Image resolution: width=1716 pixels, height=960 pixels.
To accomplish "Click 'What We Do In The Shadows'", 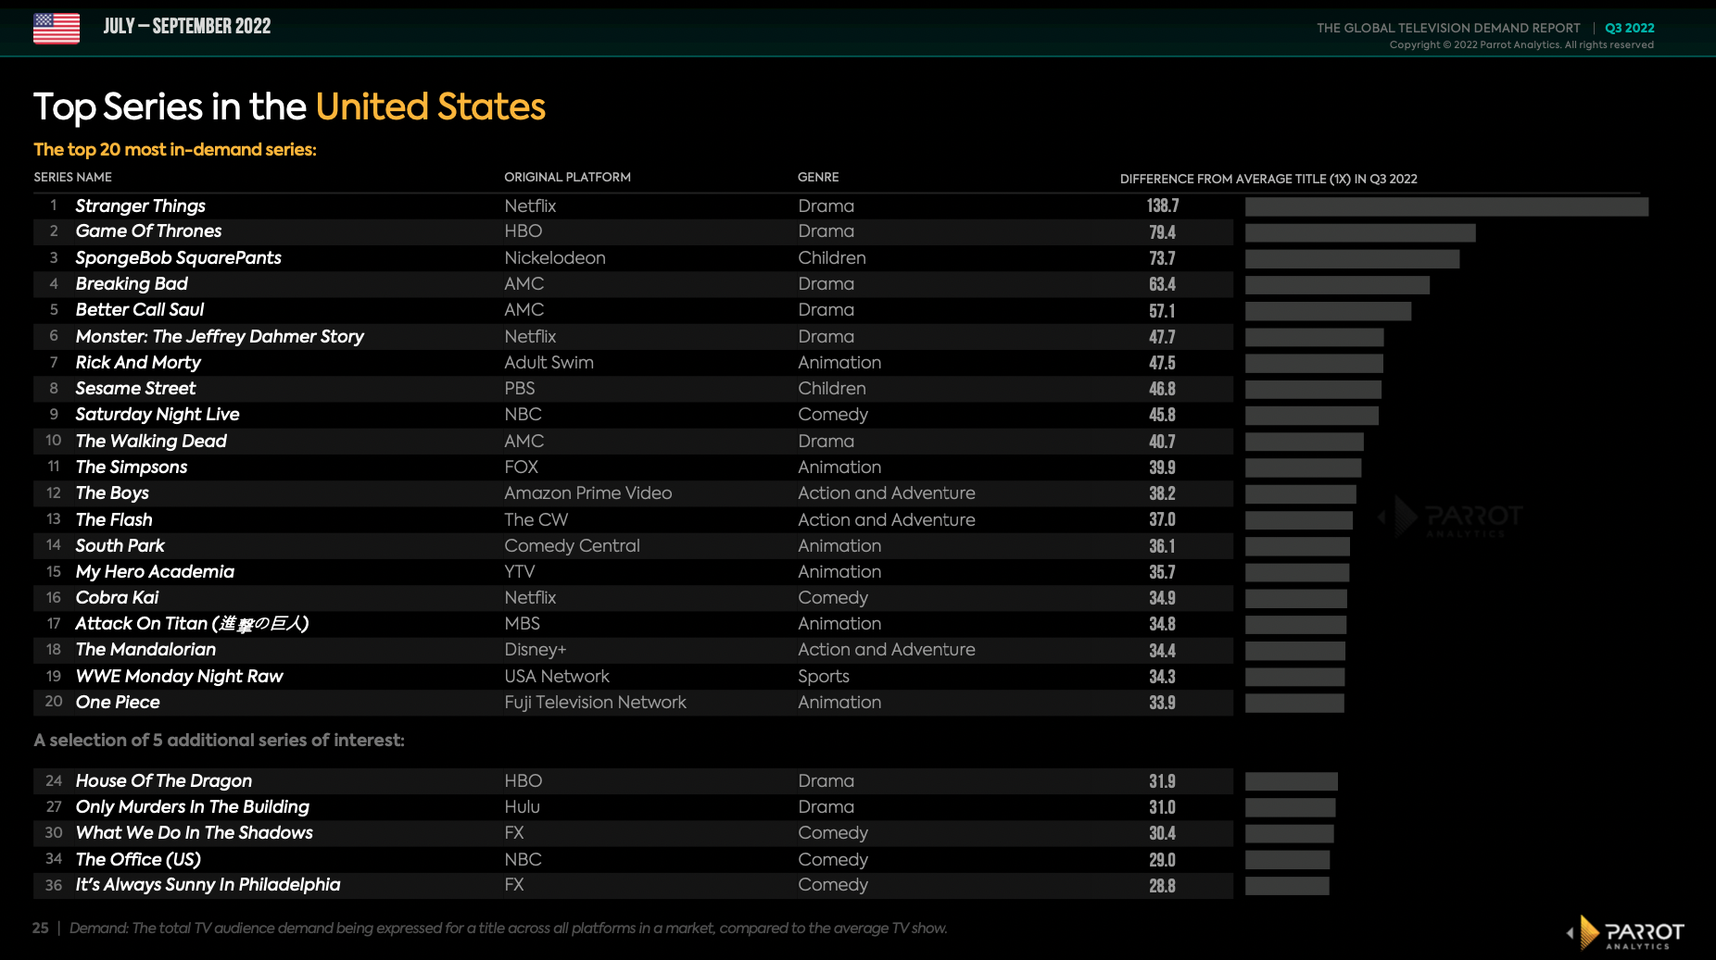I will (194, 832).
